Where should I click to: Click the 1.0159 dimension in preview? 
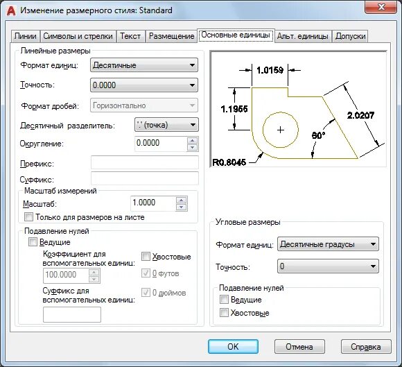point(270,70)
